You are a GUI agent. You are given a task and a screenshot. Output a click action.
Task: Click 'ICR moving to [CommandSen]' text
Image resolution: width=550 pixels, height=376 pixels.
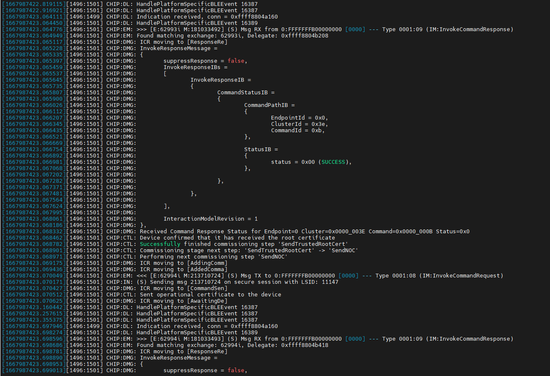click(184, 288)
